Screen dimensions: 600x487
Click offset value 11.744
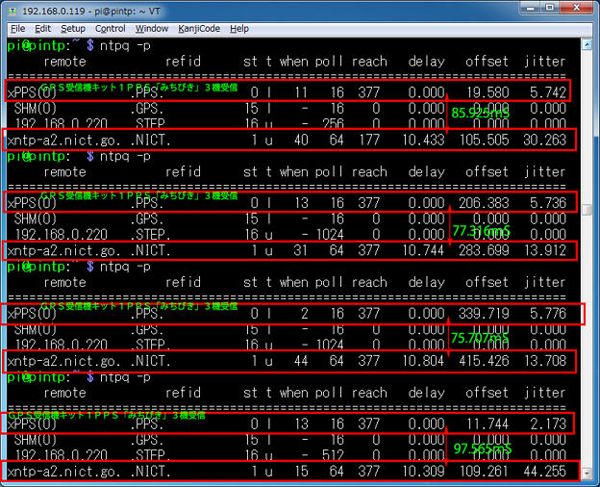[x=487, y=423]
